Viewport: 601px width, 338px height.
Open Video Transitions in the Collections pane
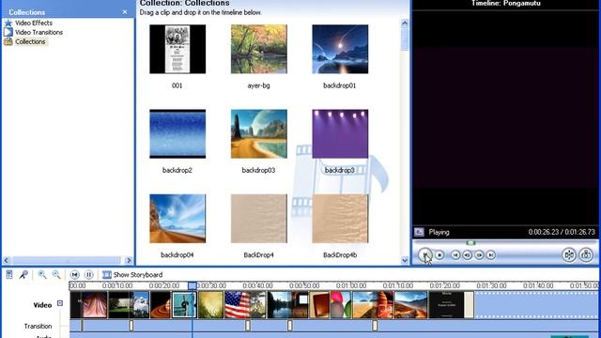pyautogui.click(x=39, y=32)
